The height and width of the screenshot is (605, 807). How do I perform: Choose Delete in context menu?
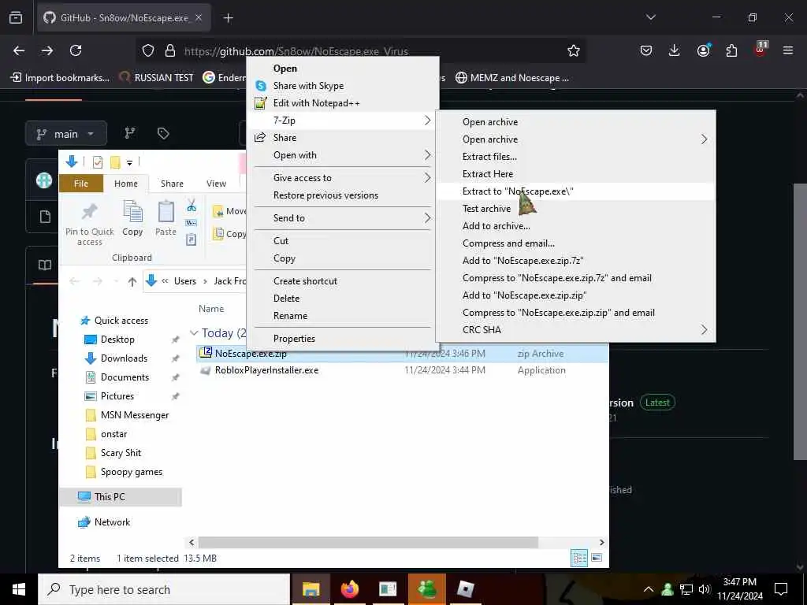point(343,299)
